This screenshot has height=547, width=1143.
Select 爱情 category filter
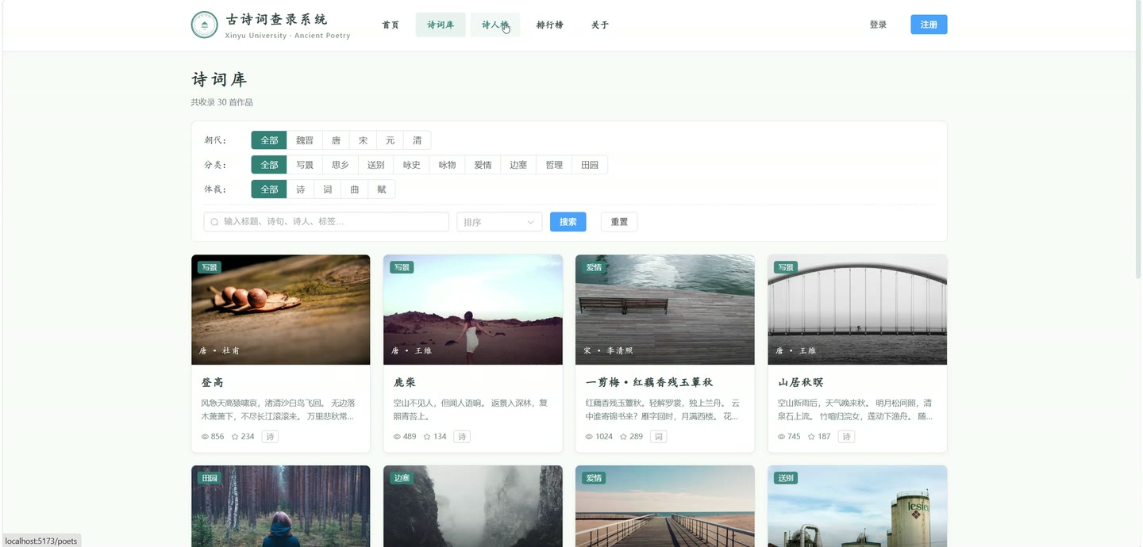coord(483,165)
